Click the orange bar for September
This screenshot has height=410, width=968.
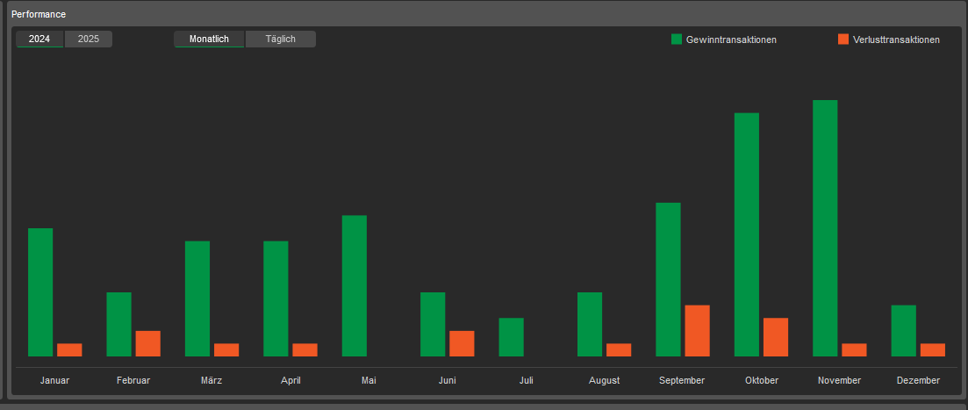point(697,331)
